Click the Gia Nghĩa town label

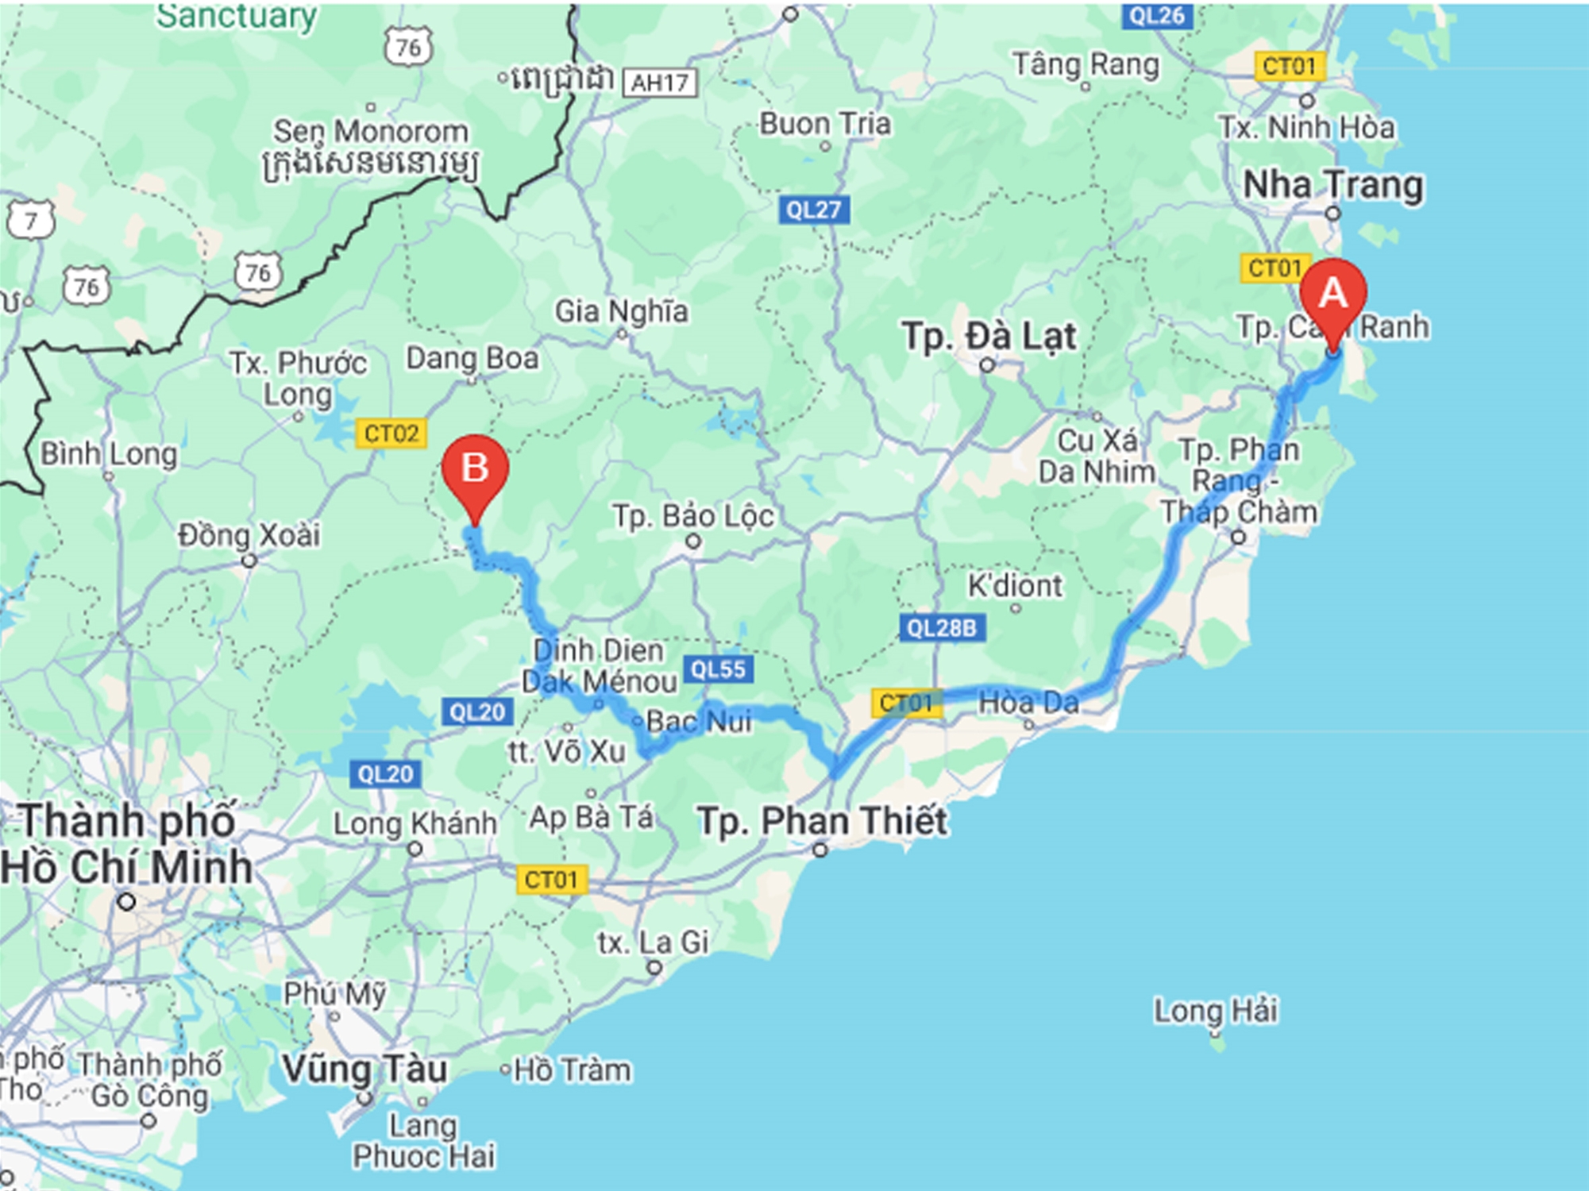[621, 311]
